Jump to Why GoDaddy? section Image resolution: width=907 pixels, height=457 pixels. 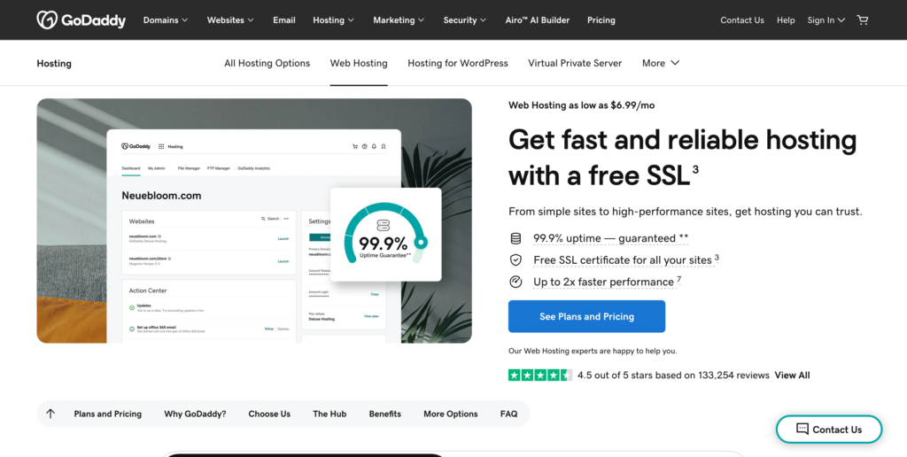click(x=195, y=414)
